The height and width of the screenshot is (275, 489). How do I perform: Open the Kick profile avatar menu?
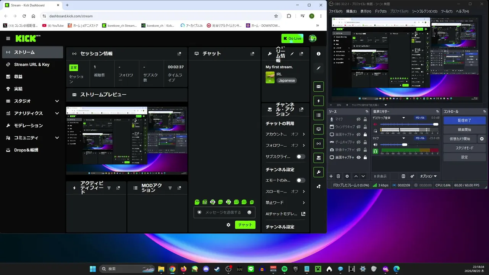[x=313, y=38]
